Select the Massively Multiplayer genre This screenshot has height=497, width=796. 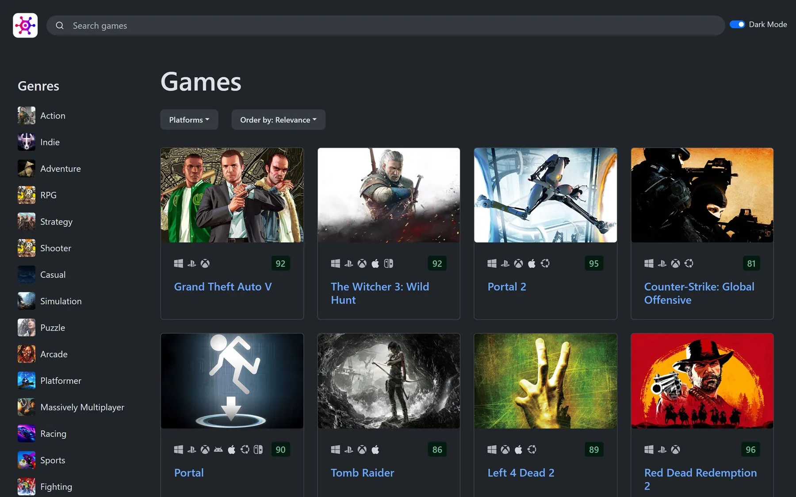click(82, 407)
